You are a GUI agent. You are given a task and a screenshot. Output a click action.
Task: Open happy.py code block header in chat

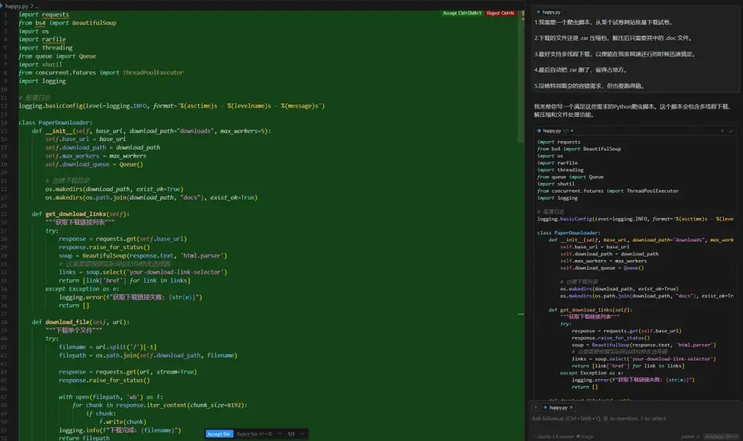tap(552, 131)
